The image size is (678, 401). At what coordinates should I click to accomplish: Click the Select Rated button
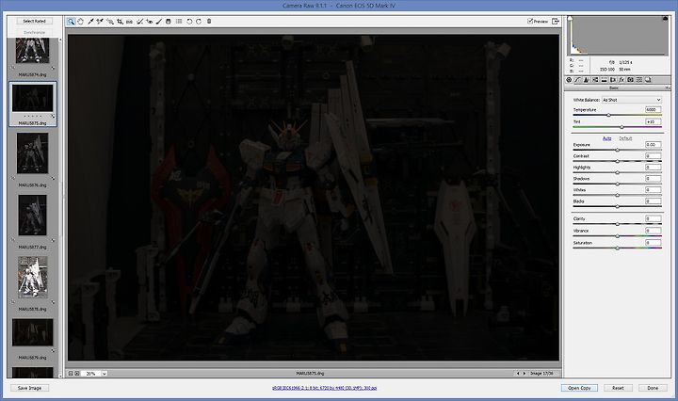click(34, 21)
